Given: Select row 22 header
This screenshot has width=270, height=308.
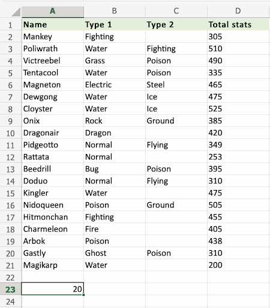Looking at the screenshot, I should (10, 277).
